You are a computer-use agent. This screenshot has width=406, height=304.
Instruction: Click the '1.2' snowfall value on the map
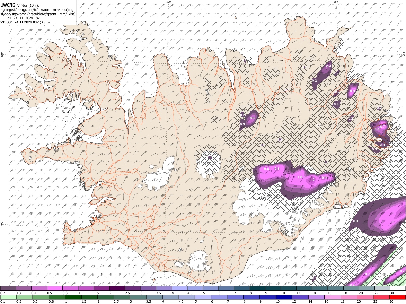point(312,180)
